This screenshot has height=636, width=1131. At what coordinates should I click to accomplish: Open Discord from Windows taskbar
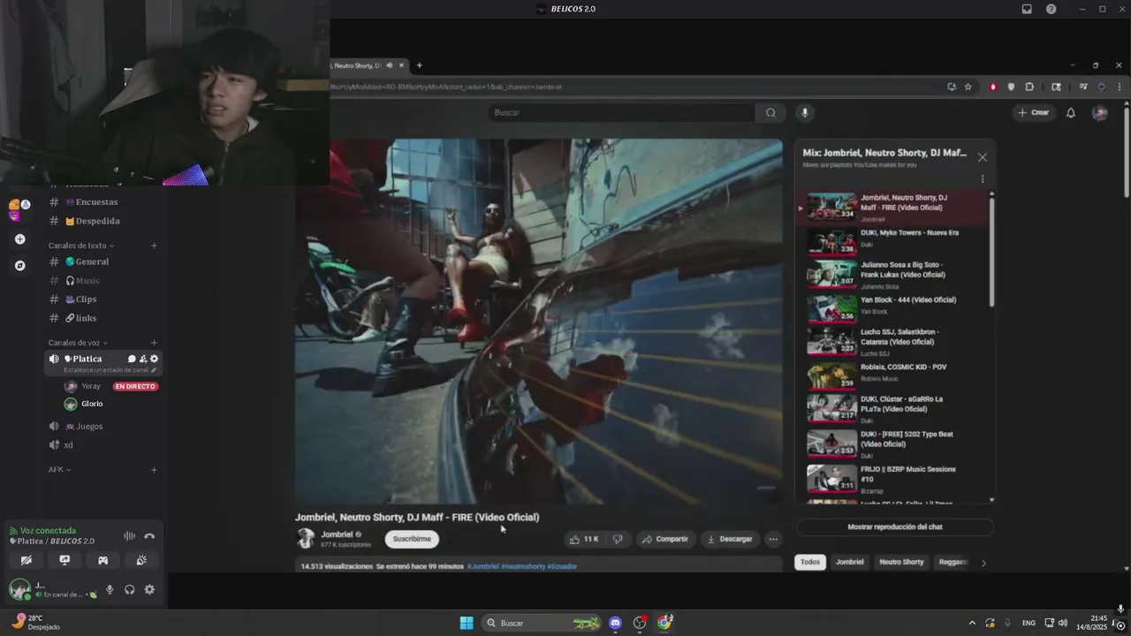(x=615, y=623)
